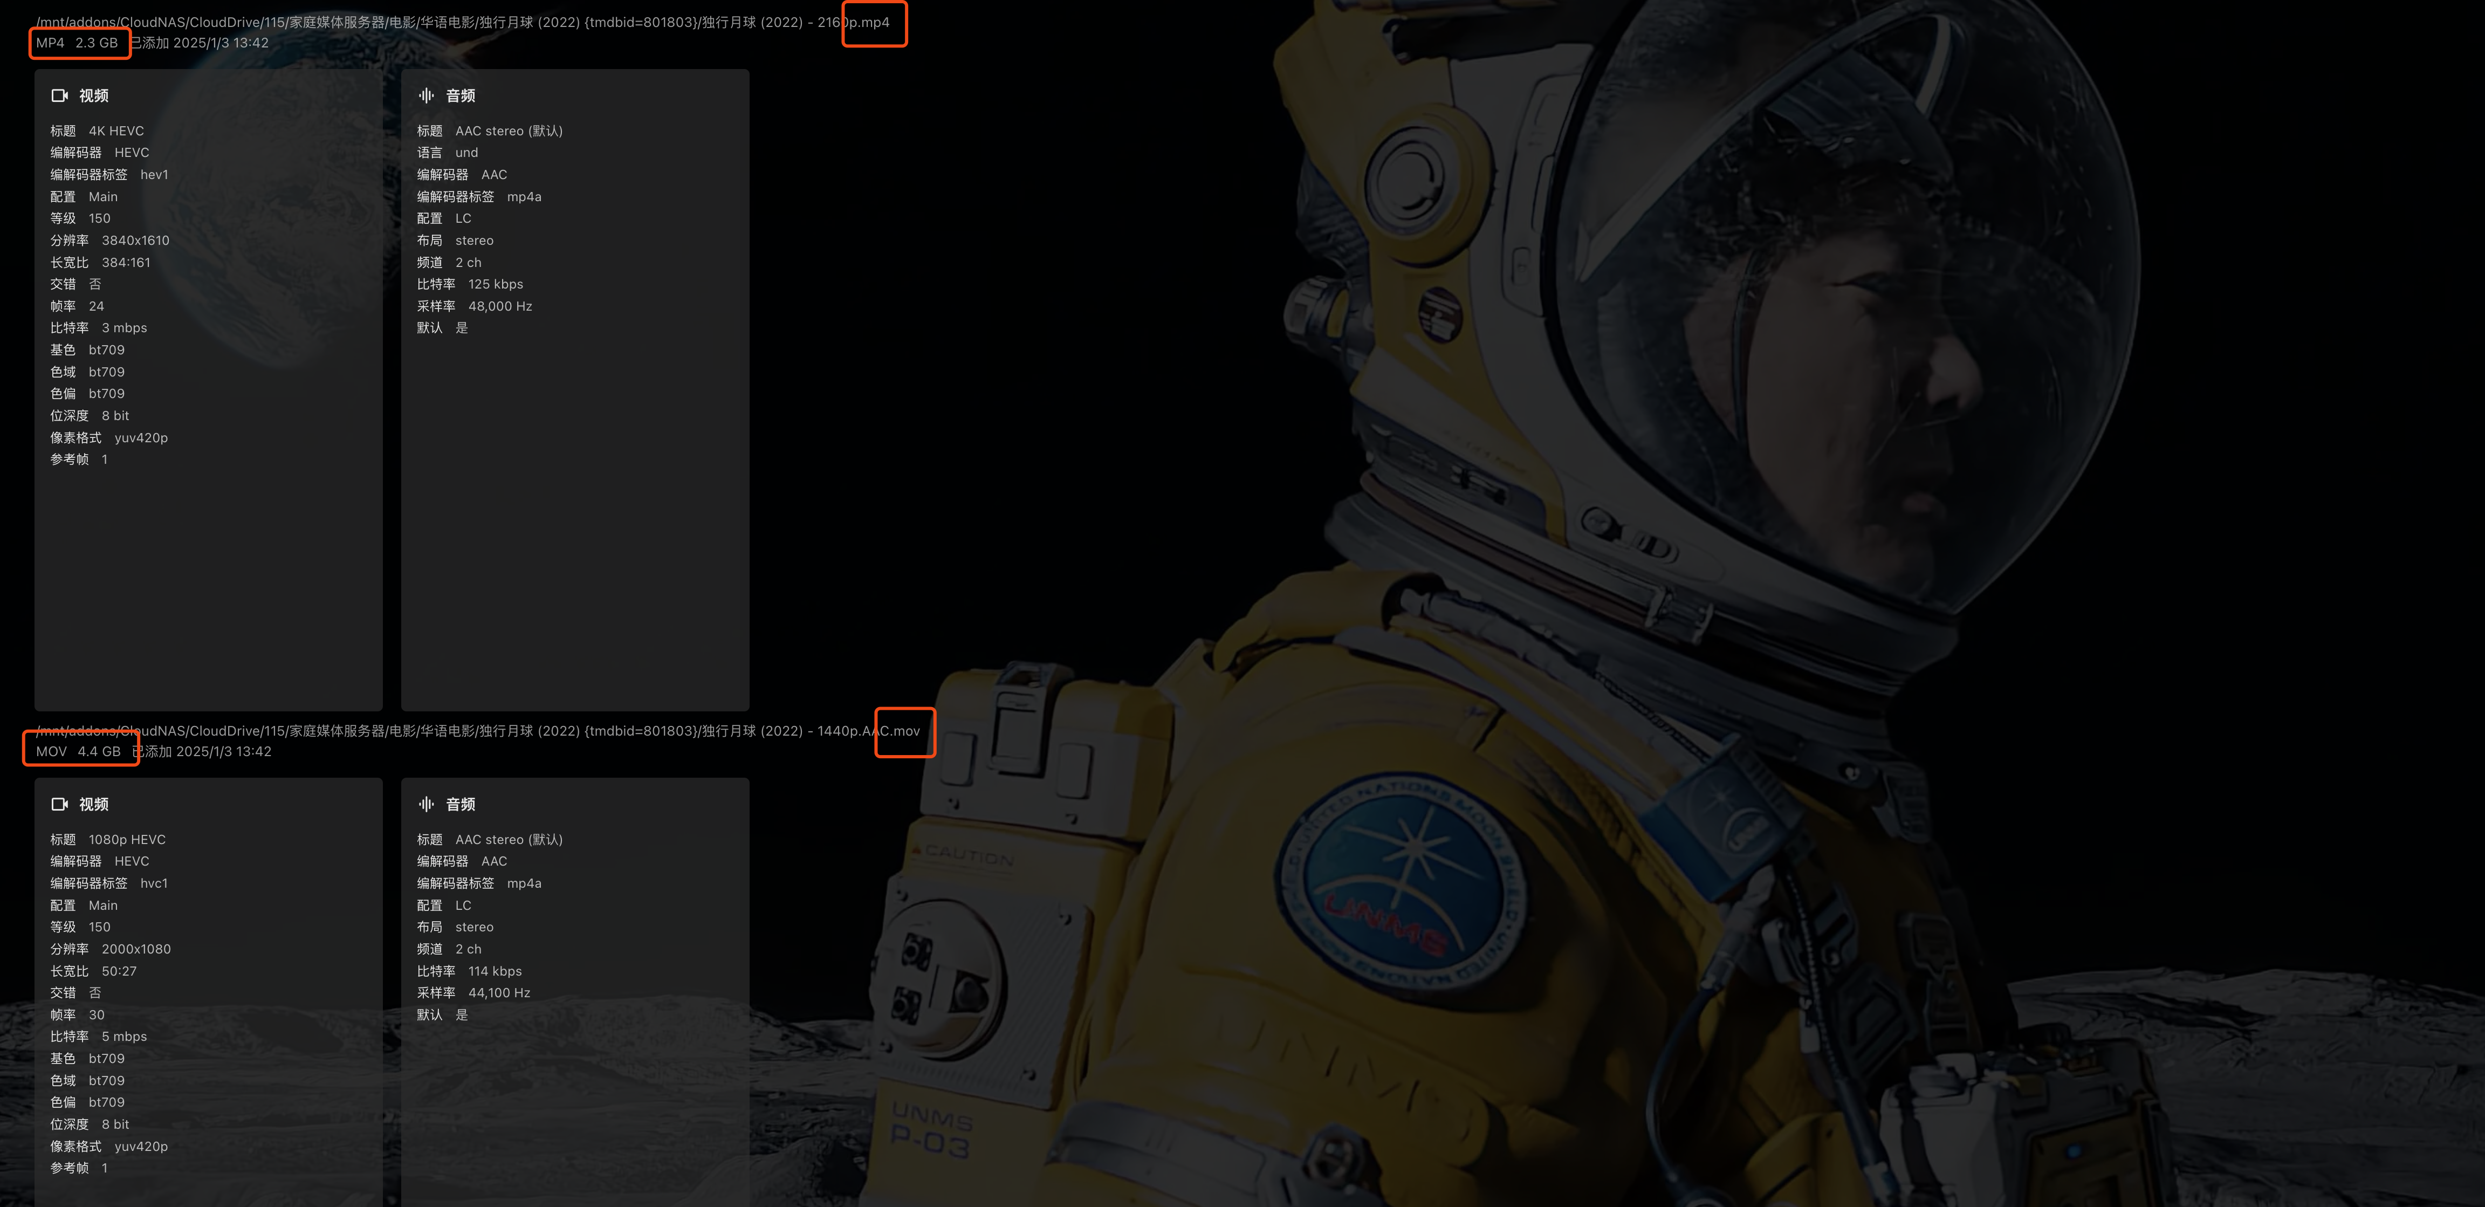Click the 已添加 date beside 4.4 GB
This screenshot has height=1207, width=2485.
click(203, 752)
